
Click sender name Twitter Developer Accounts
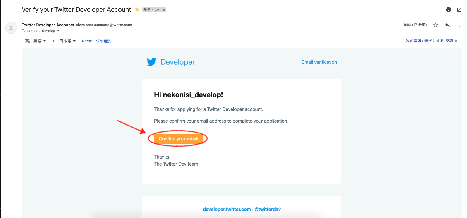[x=48, y=25]
